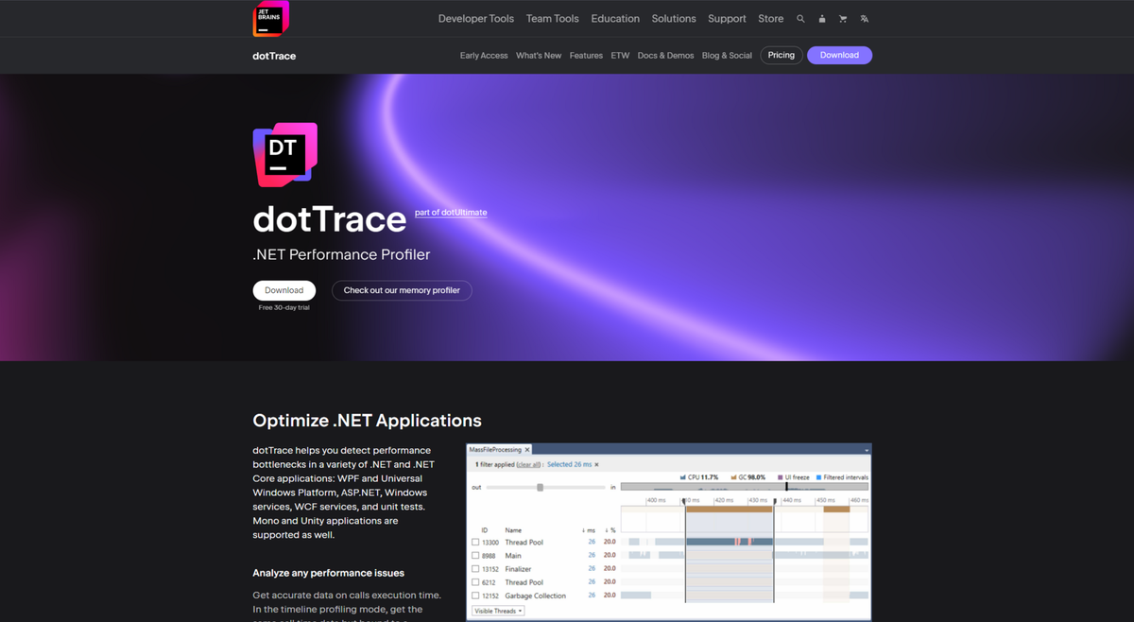Check the box for thread 13152 Finalizer

coord(475,569)
